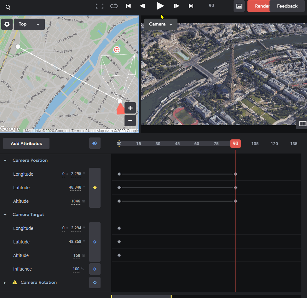307x298 pixels.
Task: Click the Add Attributes button
Action: pos(26,143)
